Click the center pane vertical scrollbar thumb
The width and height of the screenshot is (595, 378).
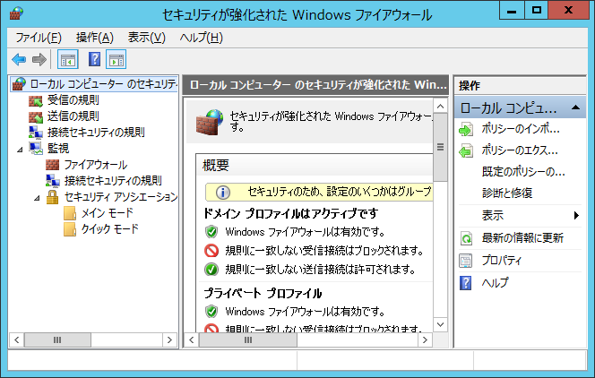point(440,147)
